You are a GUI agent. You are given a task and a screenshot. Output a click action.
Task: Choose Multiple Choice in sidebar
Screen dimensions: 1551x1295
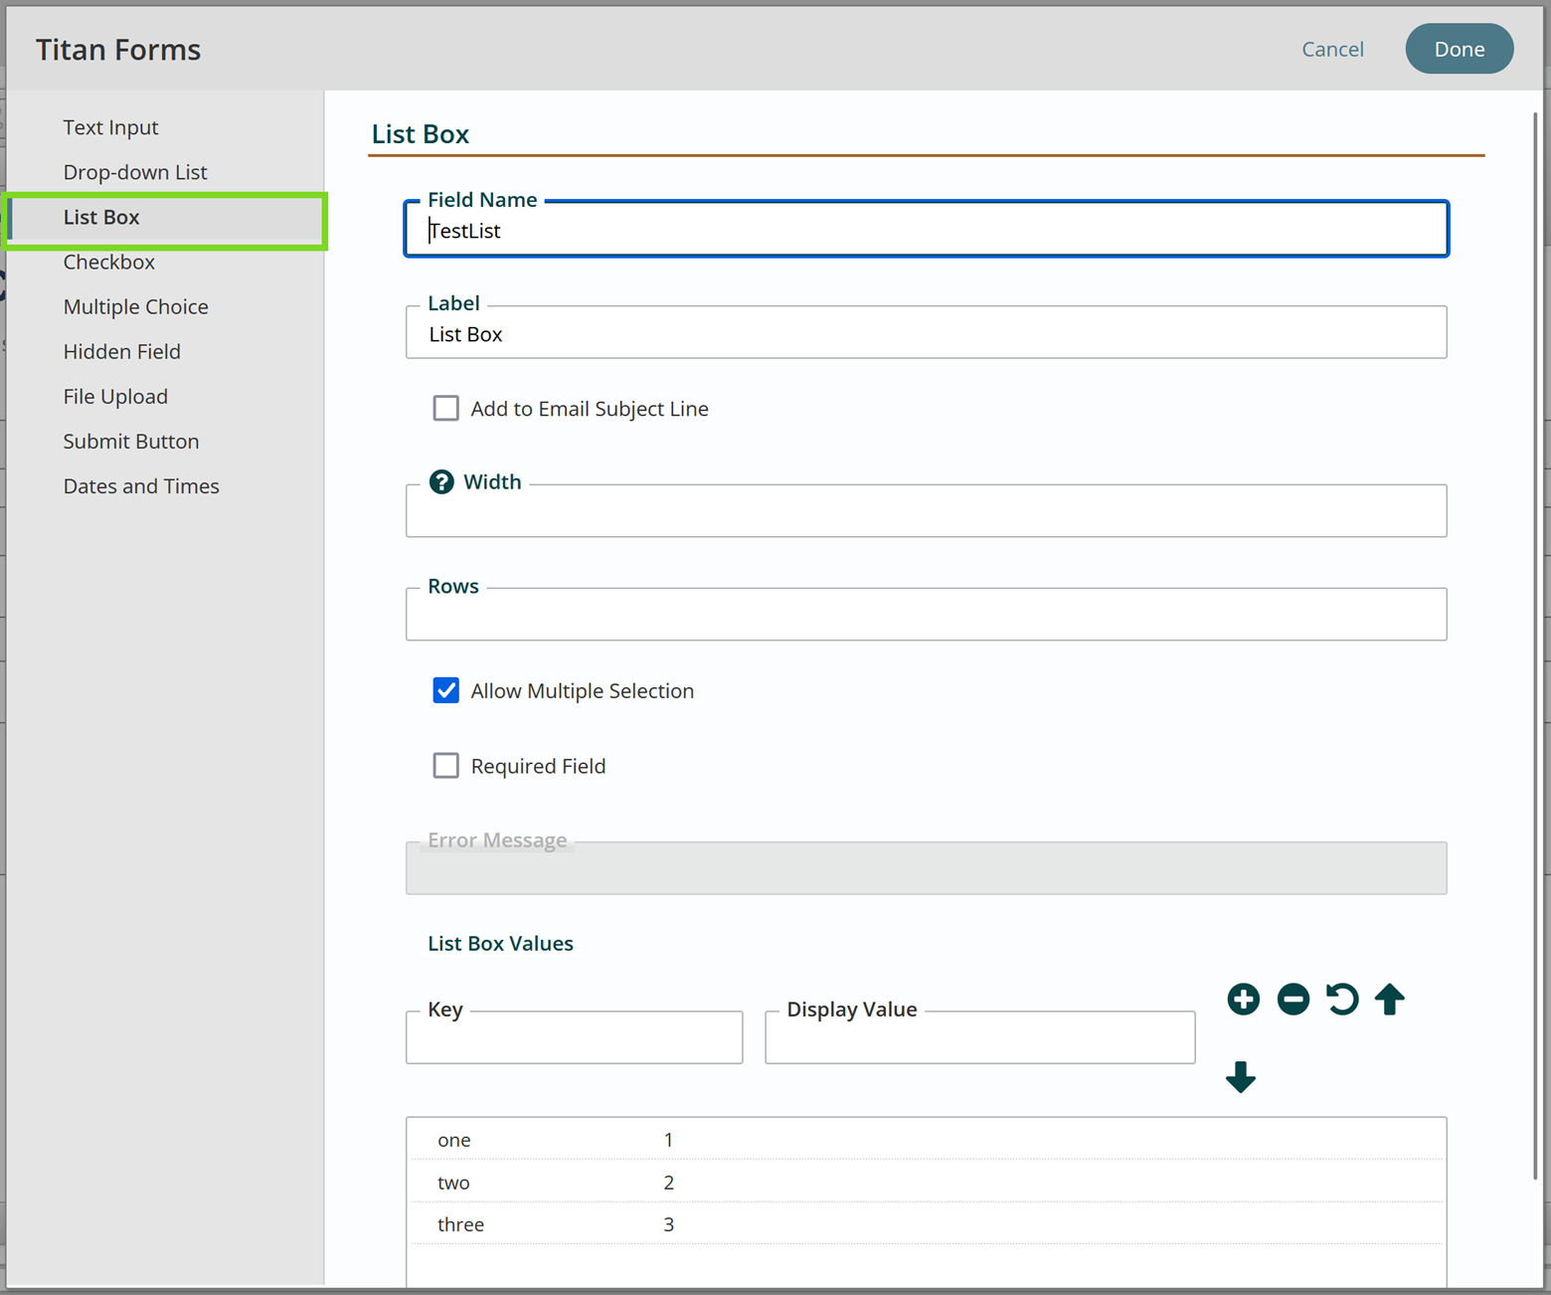(x=136, y=307)
